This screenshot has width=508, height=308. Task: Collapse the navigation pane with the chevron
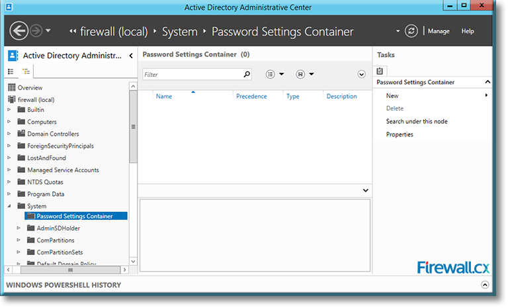tap(131, 56)
